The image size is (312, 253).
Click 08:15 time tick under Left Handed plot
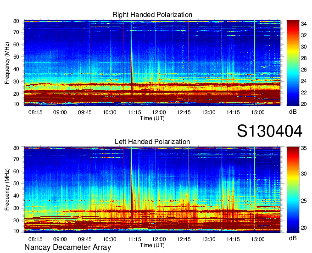[35, 239]
